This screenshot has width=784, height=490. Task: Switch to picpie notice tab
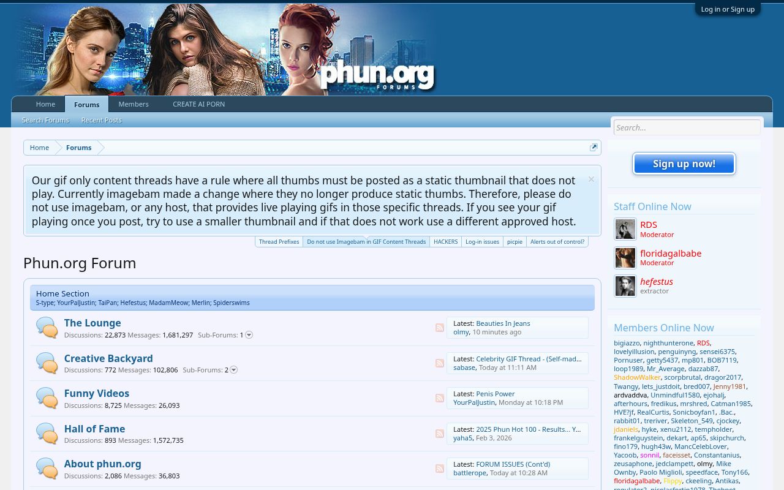point(514,242)
